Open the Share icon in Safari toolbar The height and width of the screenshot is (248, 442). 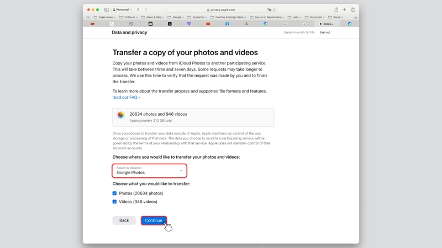click(x=336, y=9)
